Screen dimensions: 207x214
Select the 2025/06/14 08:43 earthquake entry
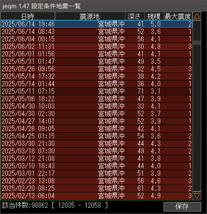tap(97, 32)
